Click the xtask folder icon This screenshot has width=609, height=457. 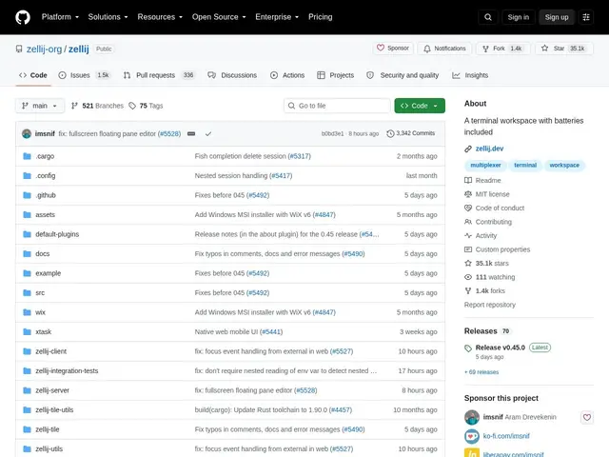tap(27, 332)
